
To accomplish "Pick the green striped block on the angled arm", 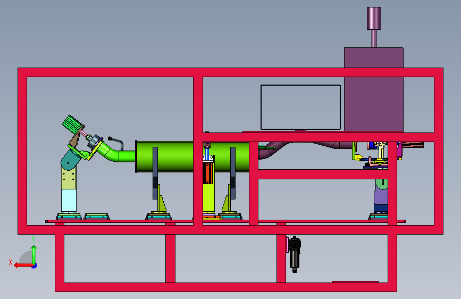I will (73, 125).
